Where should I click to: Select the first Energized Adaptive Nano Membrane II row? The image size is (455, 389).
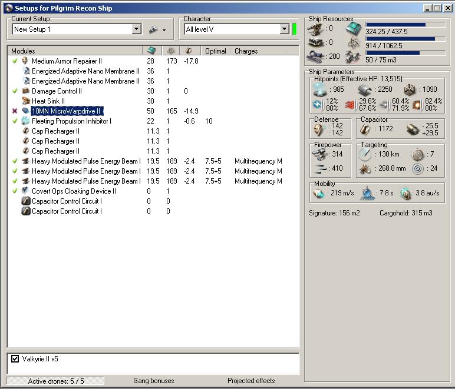pos(153,71)
